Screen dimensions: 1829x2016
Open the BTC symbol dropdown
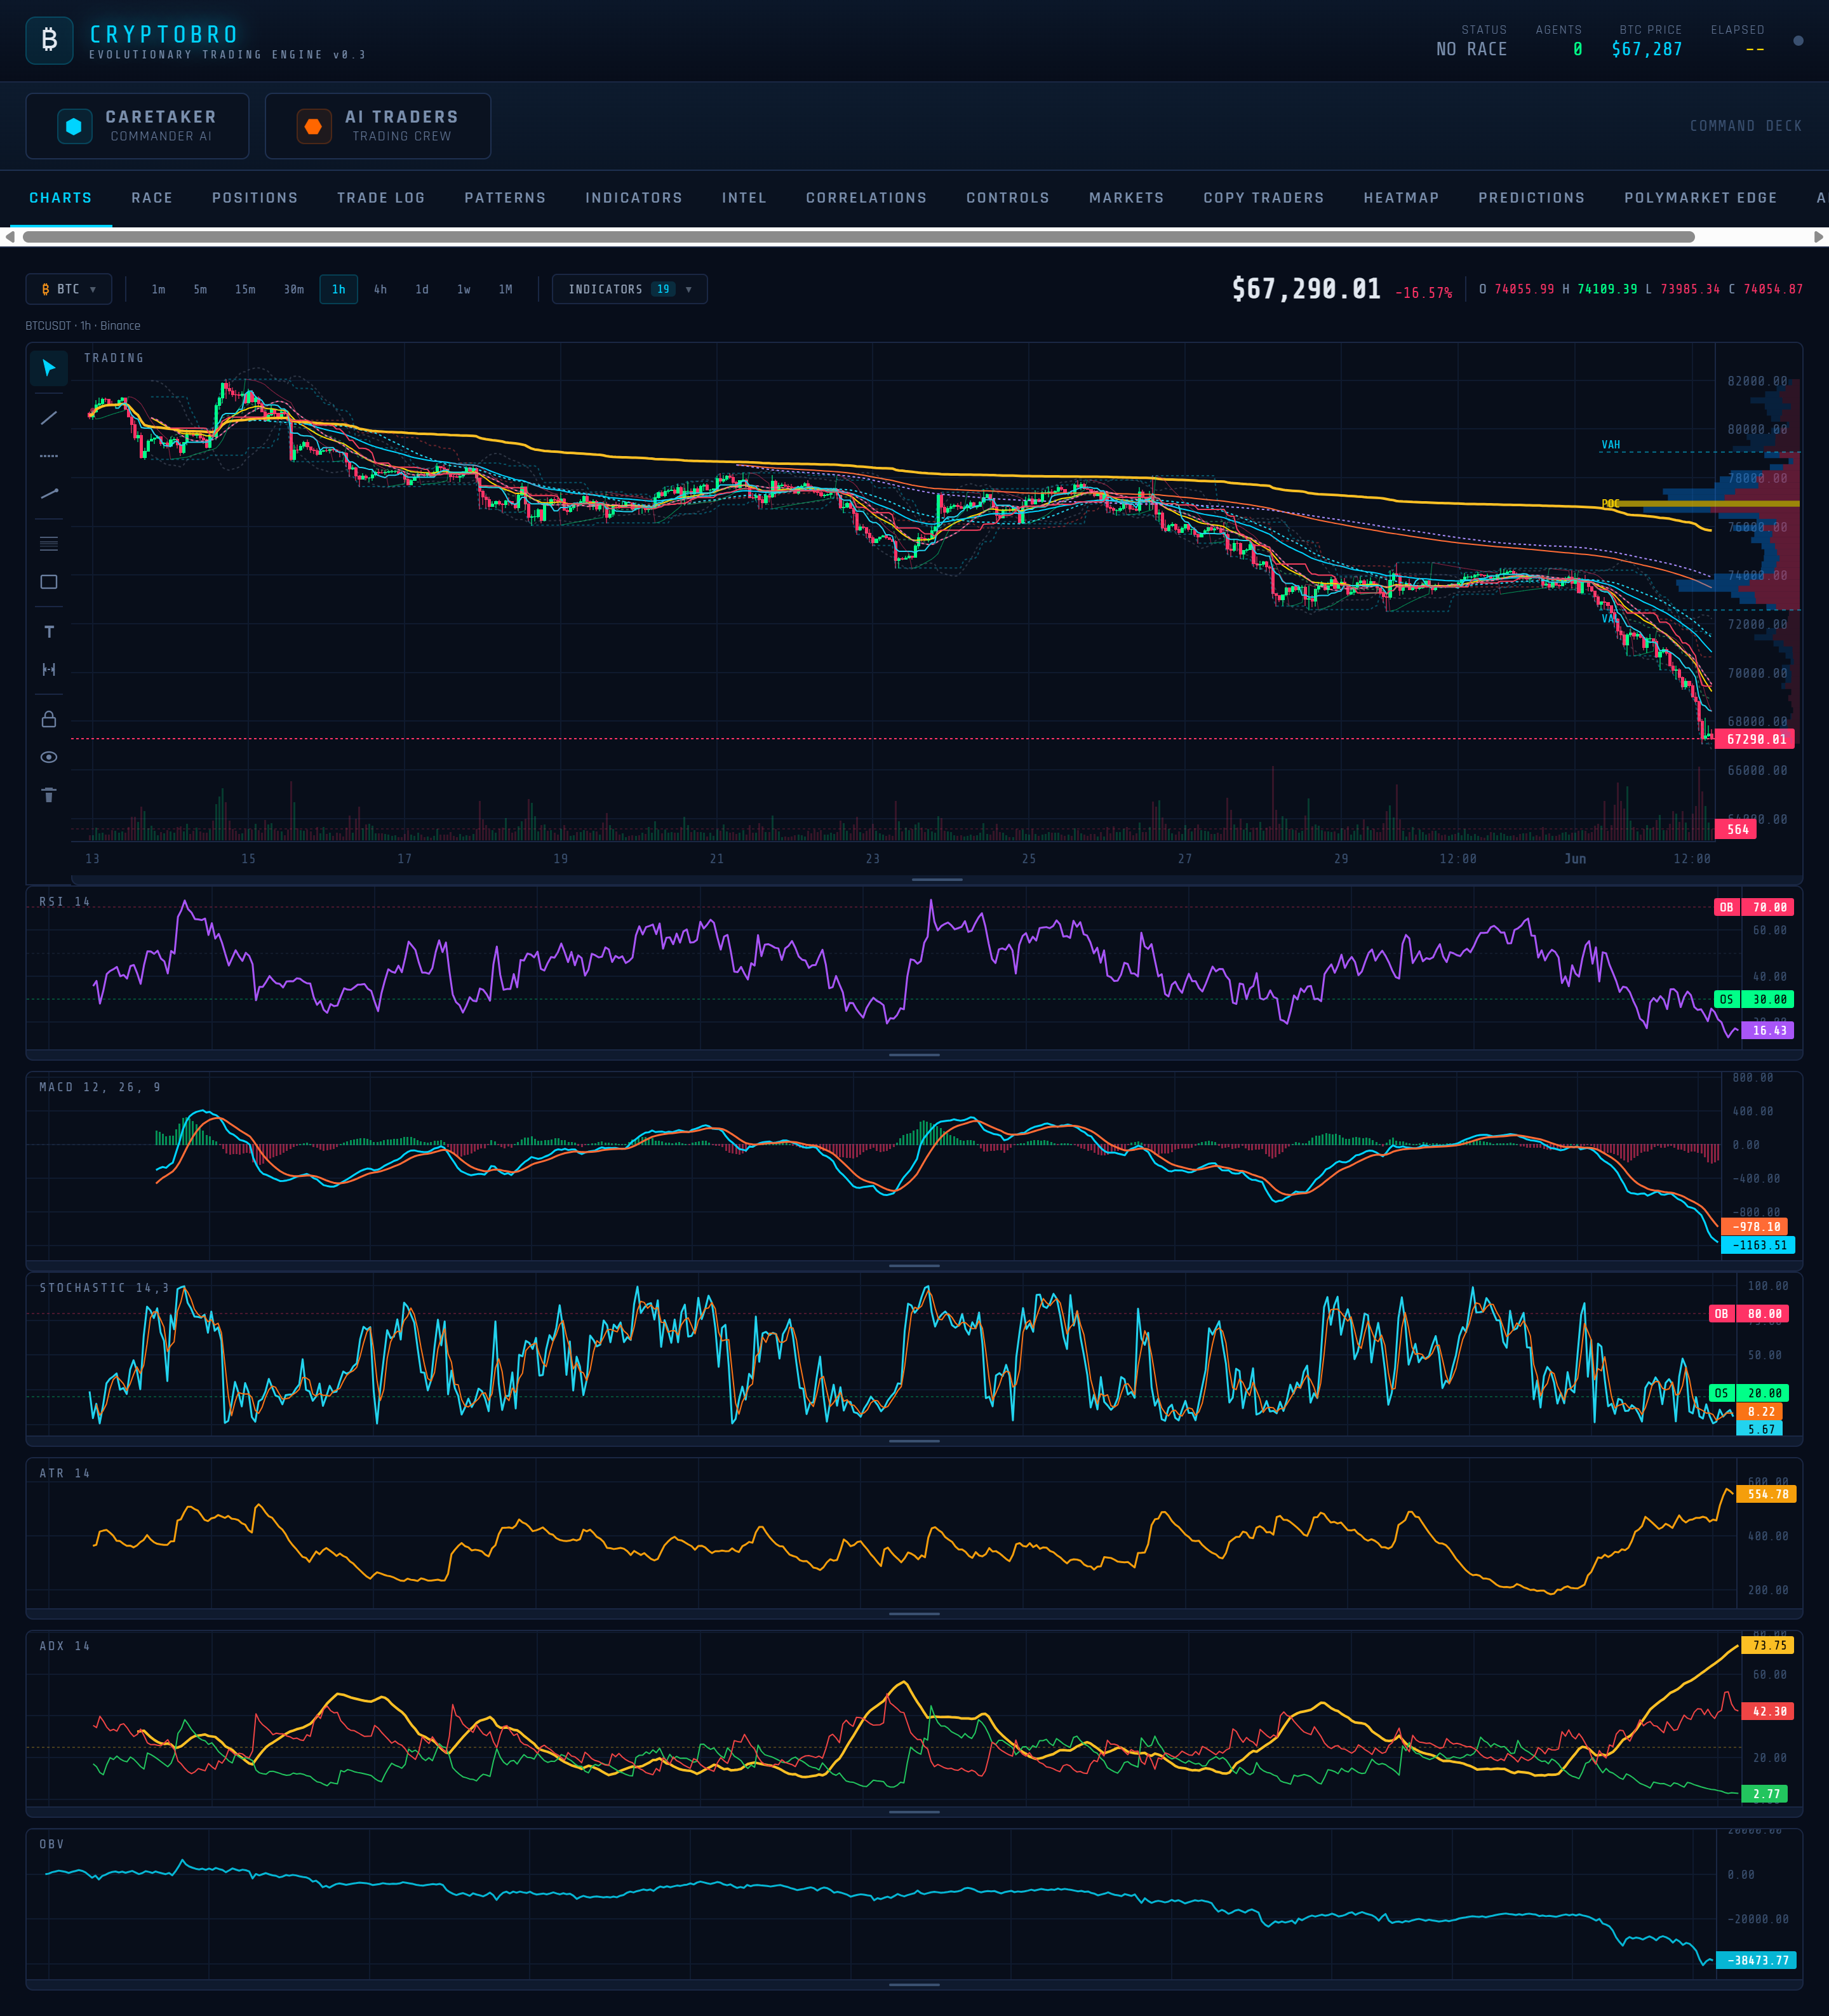[69, 289]
